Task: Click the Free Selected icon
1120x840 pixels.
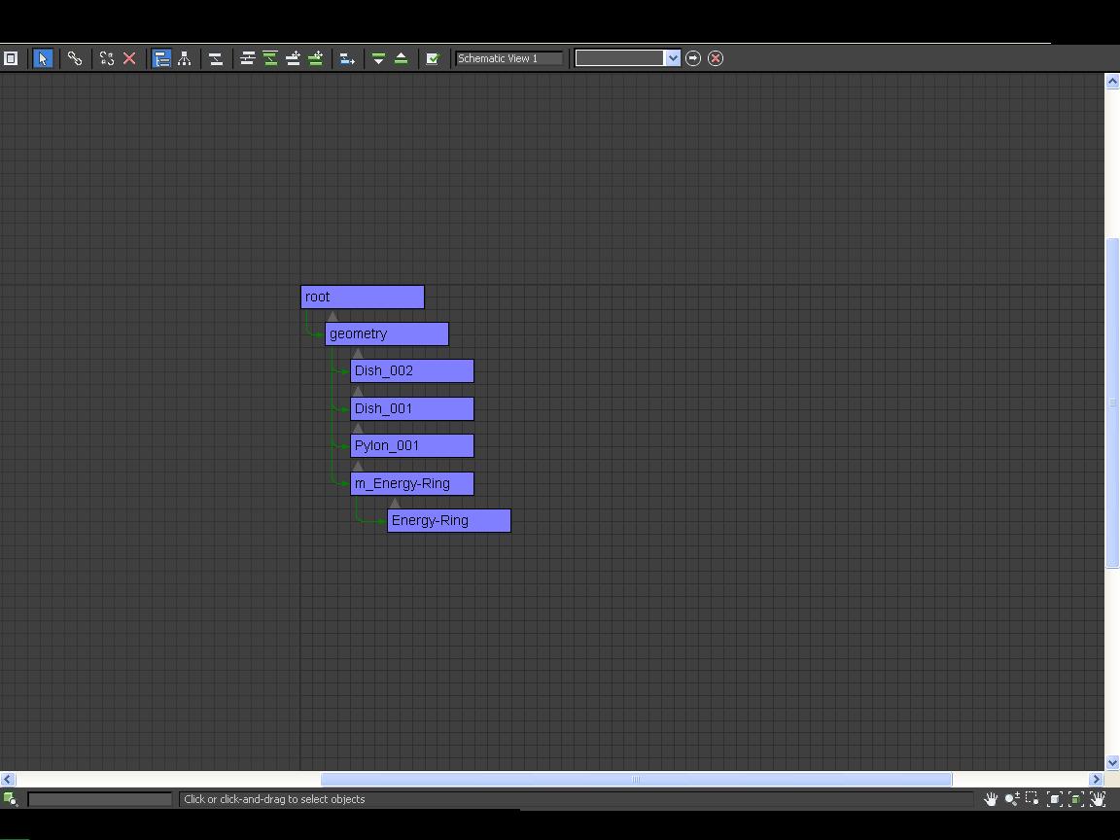Action: coord(315,58)
